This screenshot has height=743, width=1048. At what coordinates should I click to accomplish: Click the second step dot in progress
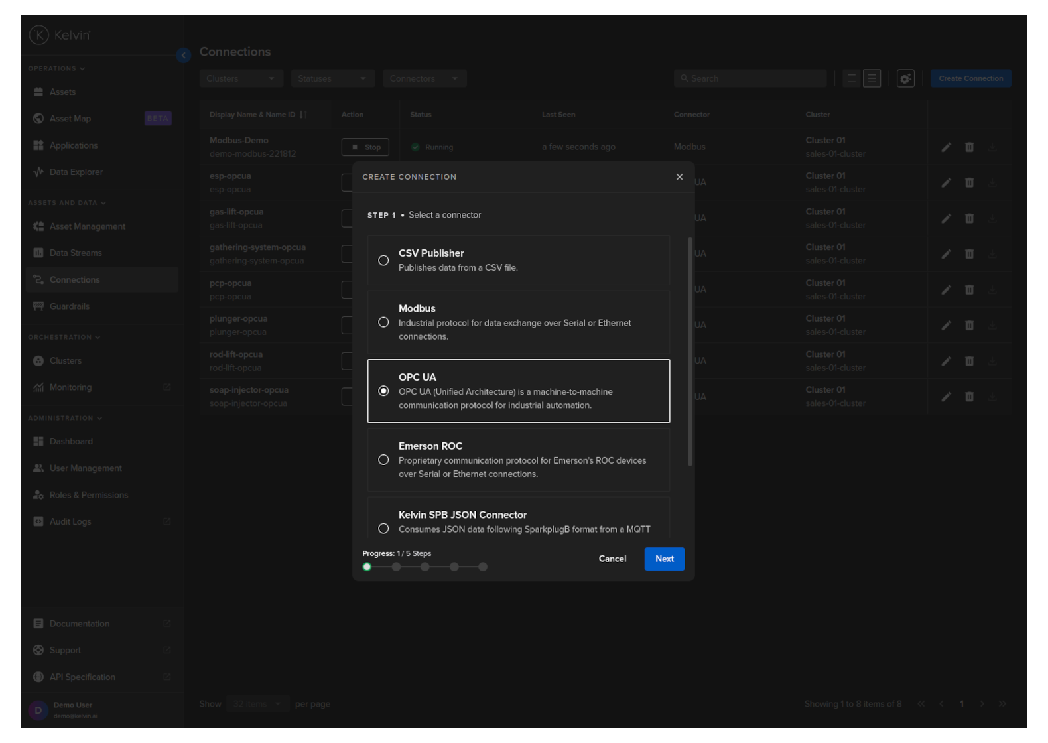tap(396, 567)
